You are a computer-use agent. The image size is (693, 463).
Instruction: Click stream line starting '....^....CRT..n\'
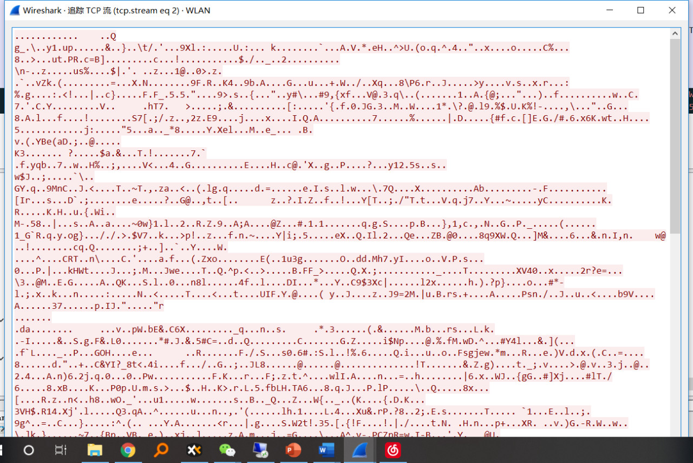pyautogui.click(x=249, y=259)
